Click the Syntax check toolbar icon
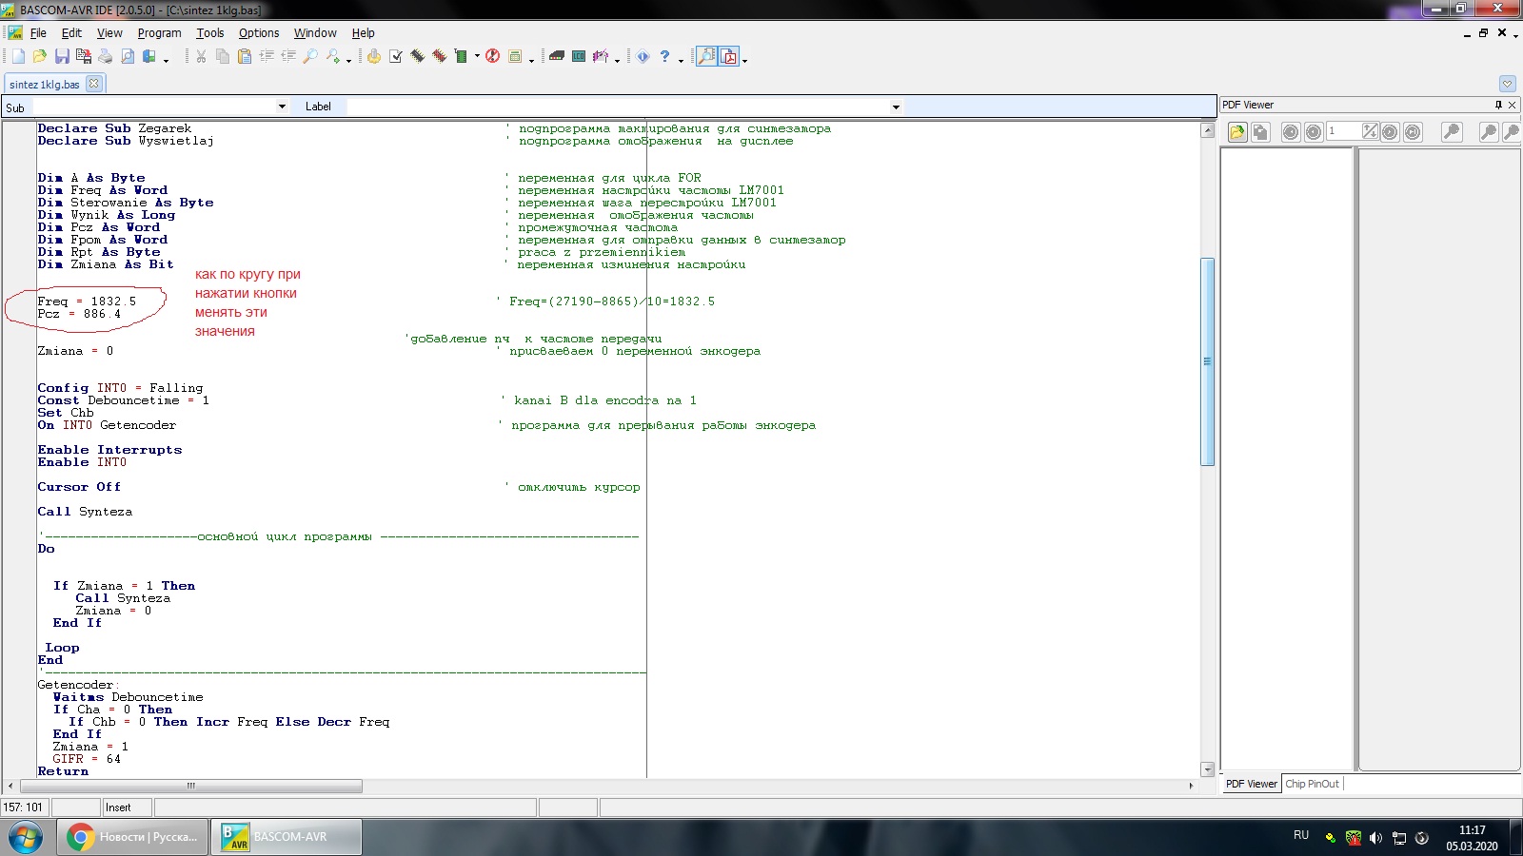1523x856 pixels. point(396,57)
